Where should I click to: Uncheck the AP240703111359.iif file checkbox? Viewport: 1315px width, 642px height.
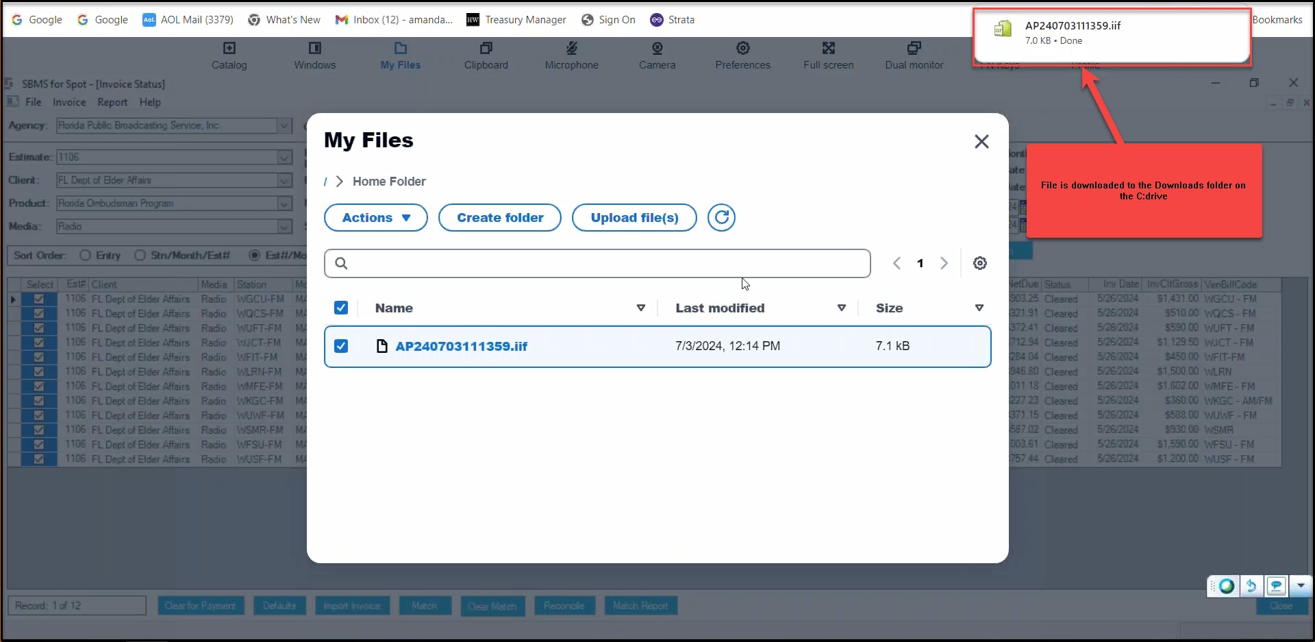[341, 346]
